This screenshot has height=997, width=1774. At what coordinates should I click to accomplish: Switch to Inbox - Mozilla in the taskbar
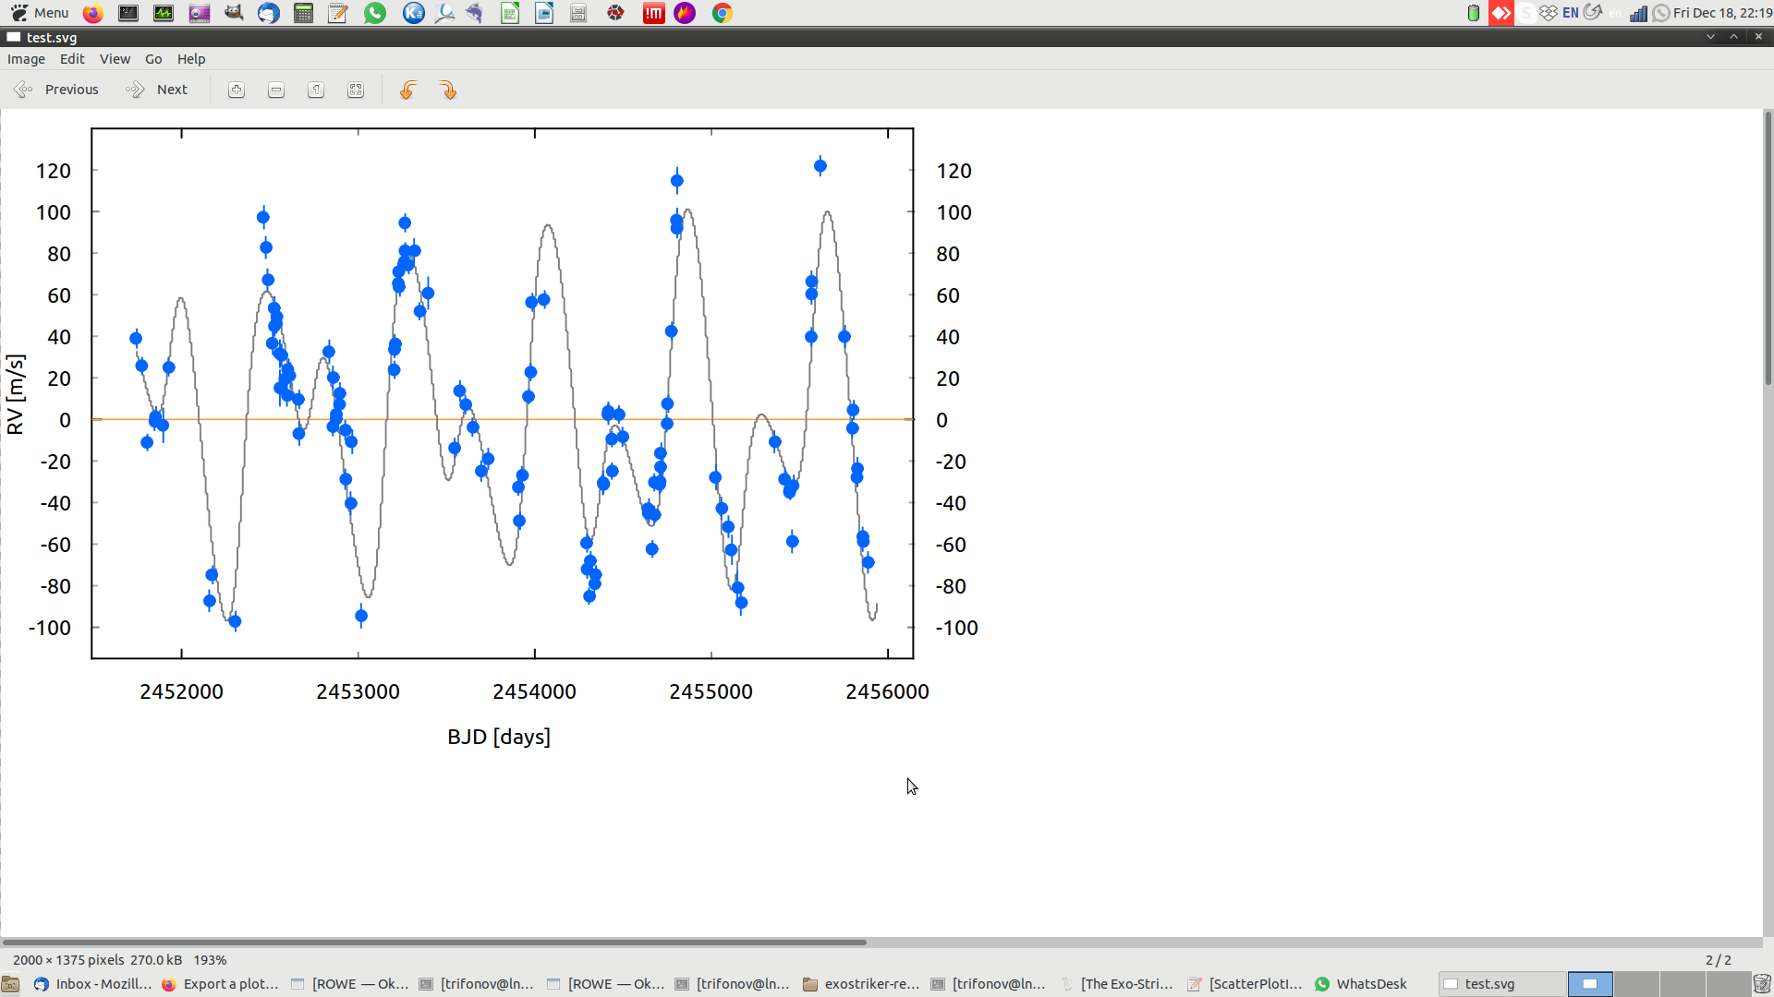92,983
